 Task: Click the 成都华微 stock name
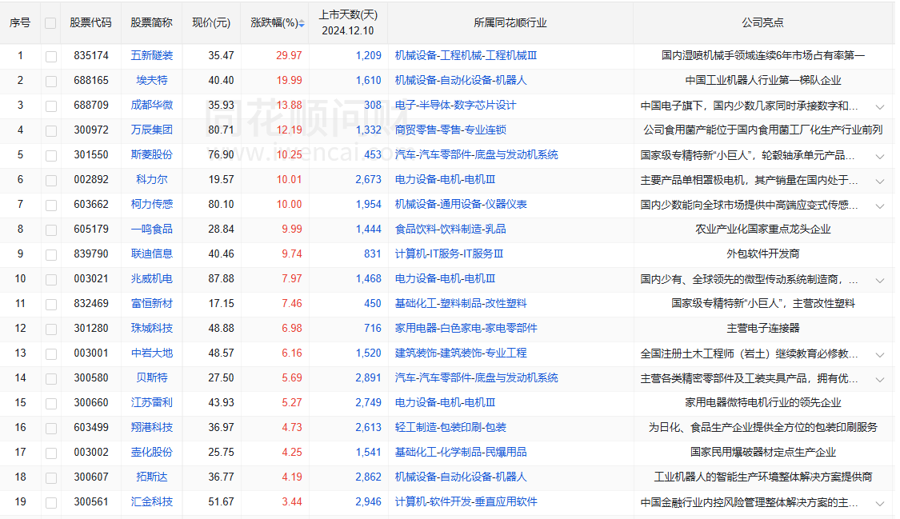(x=151, y=105)
